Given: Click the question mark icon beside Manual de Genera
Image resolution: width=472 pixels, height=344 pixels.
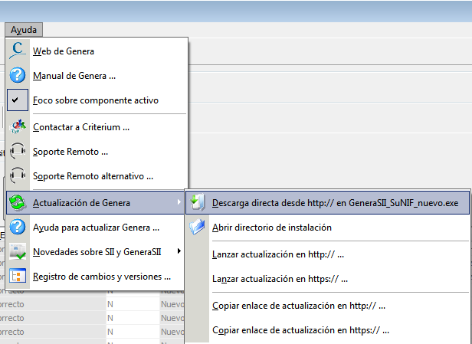Looking at the screenshot, I should point(18,75).
